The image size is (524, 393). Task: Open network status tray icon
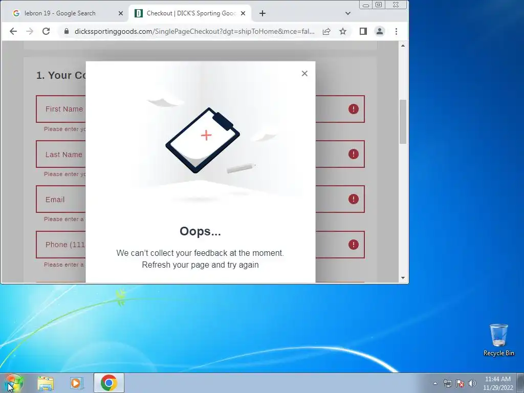[447, 383]
